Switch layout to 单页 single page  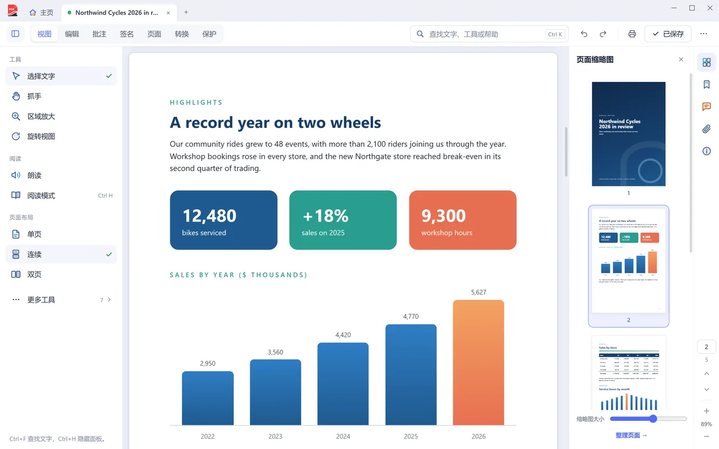tap(61, 234)
